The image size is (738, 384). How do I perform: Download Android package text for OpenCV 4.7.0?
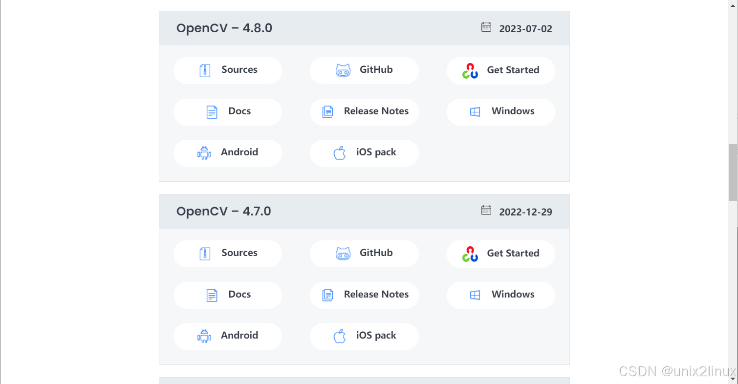click(x=239, y=335)
